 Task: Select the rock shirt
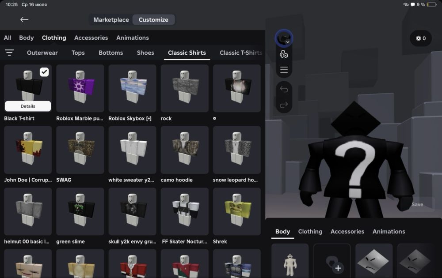[x=185, y=88]
